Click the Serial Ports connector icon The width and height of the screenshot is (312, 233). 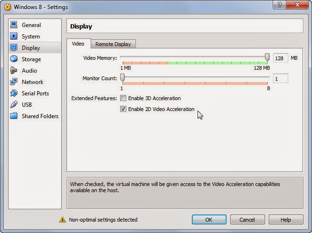coord(13,93)
